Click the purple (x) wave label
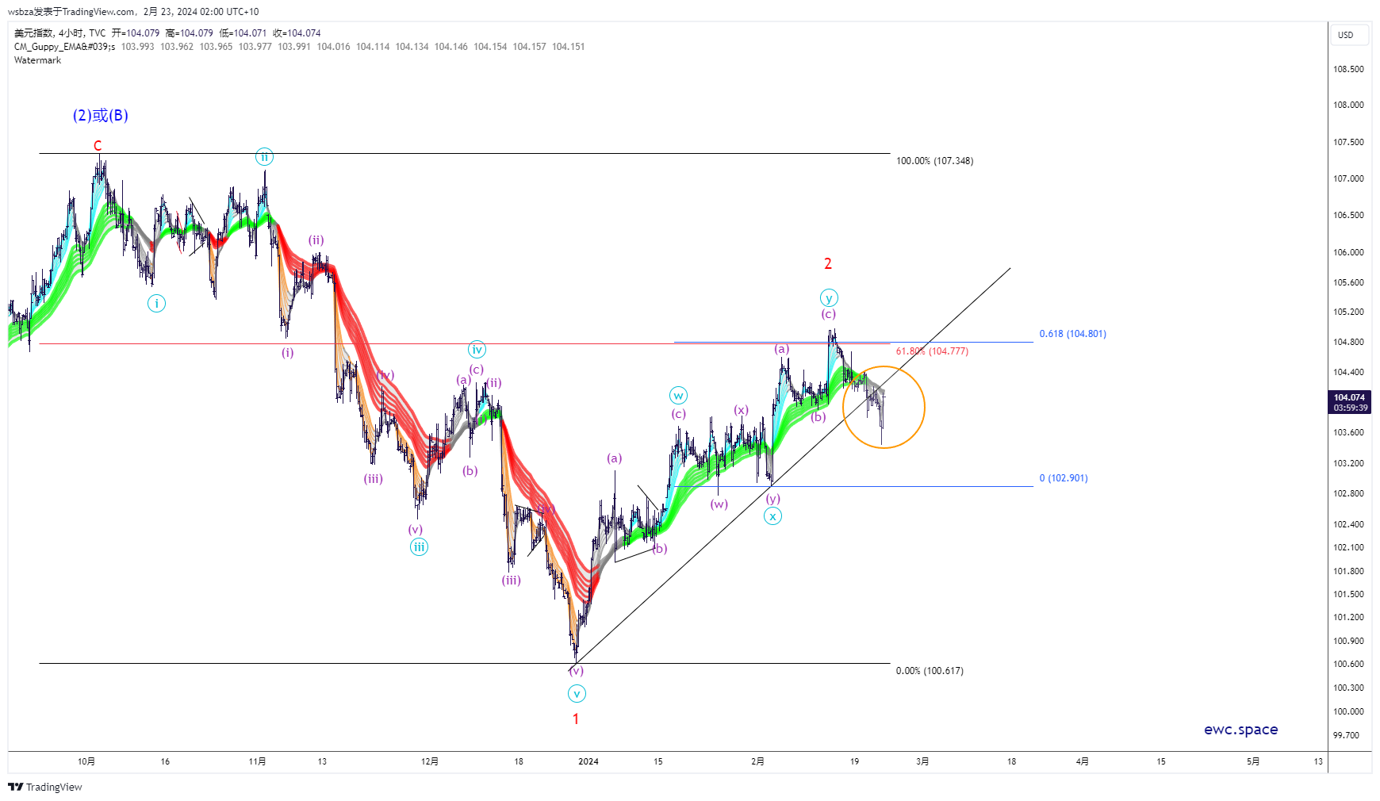1380x801 pixels. point(741,410)
